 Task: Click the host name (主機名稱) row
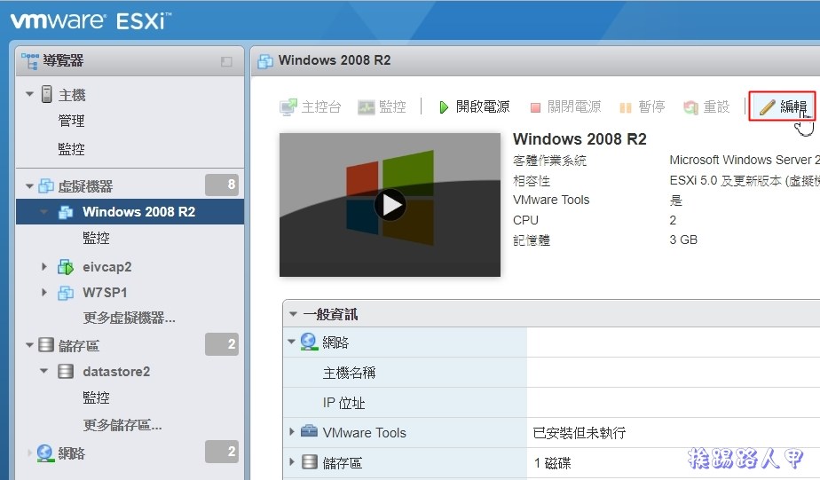point(551,373)
